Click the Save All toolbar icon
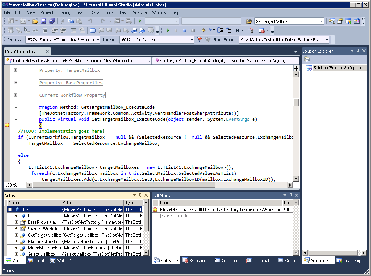Viewport: 371px width, 276px height. tap(52, 21)
